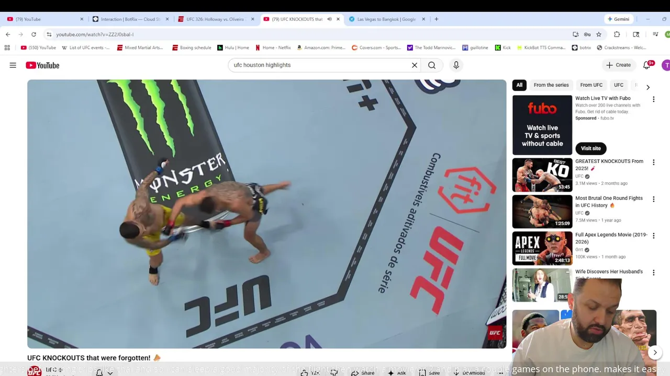Open a new browser tab
The height and width of the screenshot is (376, 670).
tap(437, 19)
